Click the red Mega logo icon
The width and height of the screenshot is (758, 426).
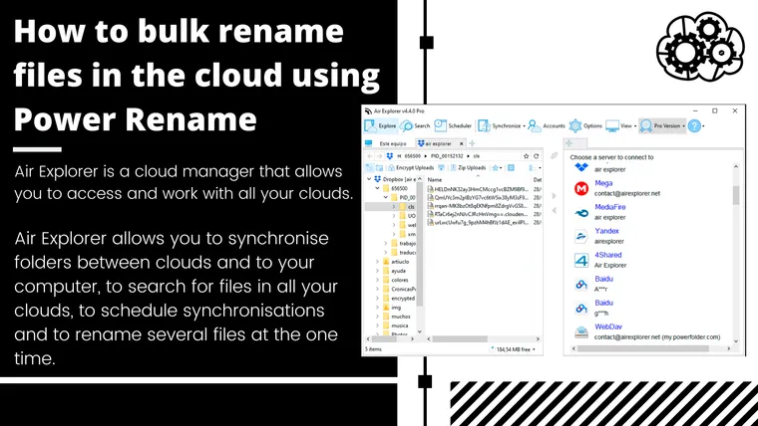581,188
